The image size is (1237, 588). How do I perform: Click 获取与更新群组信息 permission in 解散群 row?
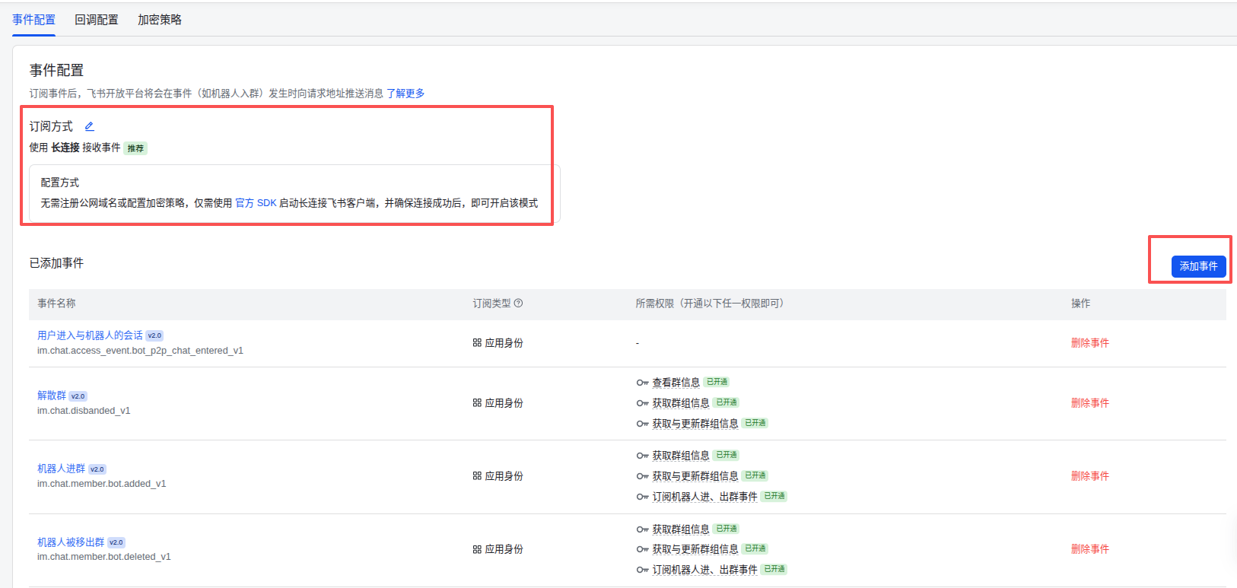pyautogui.click(x=695, y=424)
